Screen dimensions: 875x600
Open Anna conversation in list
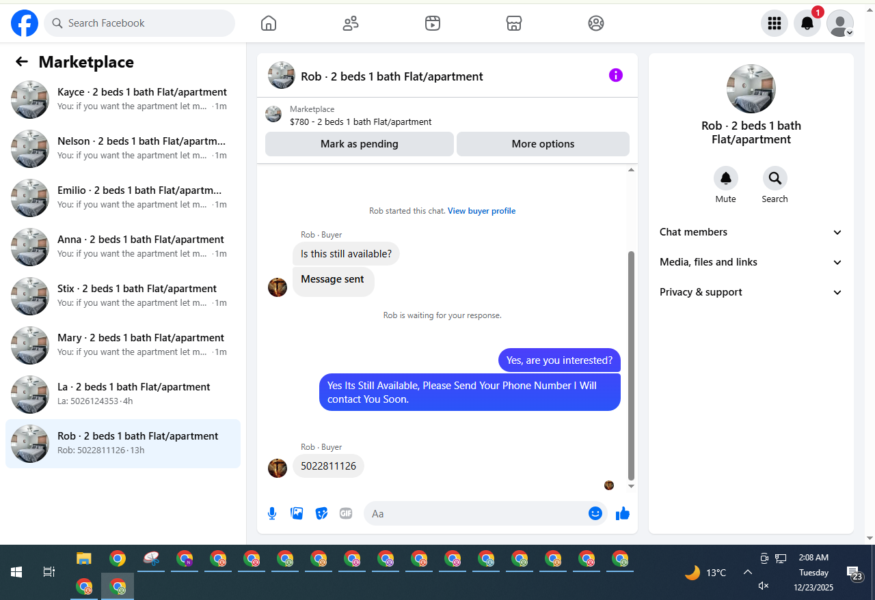123,247
